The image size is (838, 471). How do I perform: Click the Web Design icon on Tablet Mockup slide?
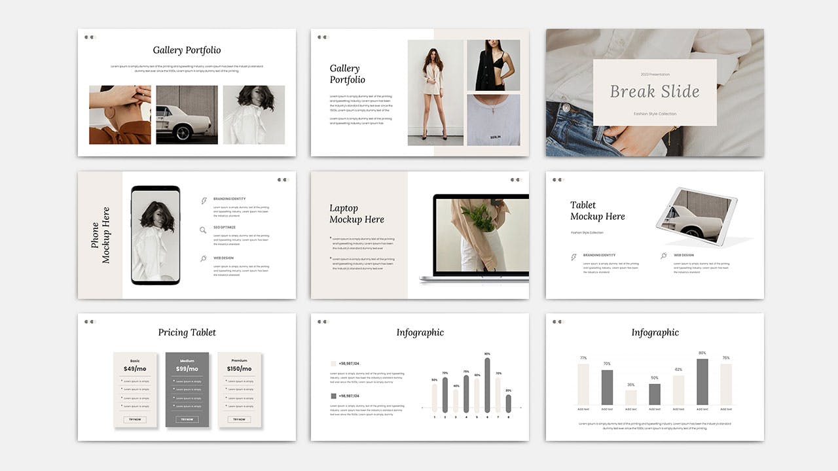[x=665, y=256]
